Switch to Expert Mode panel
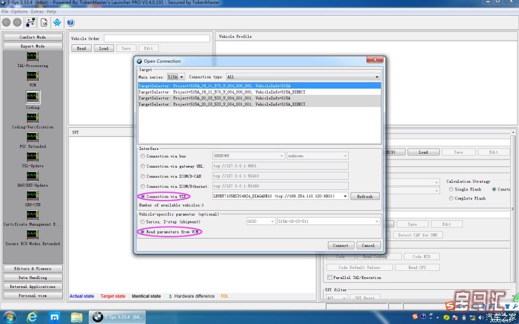 pyautogui.click(x=32, y=46)
